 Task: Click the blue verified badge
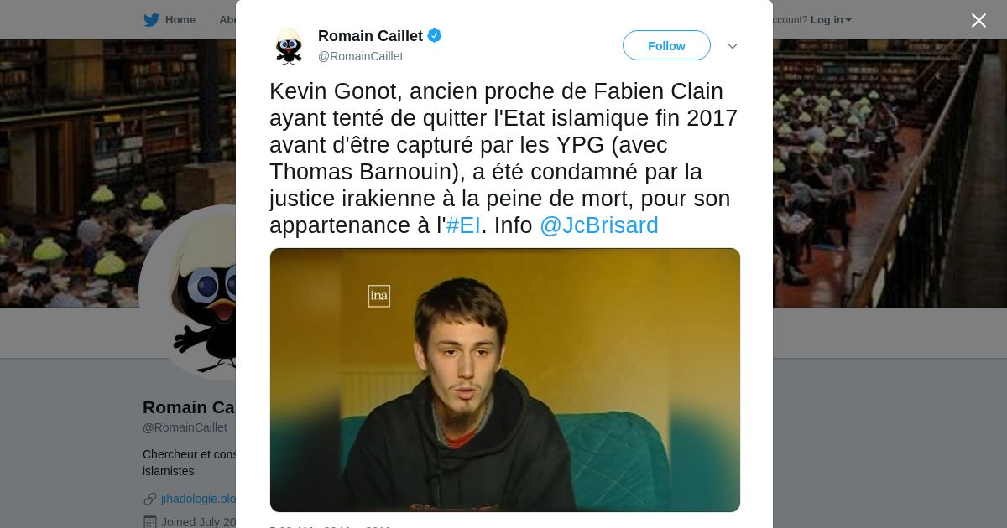[x=435, y=36]
